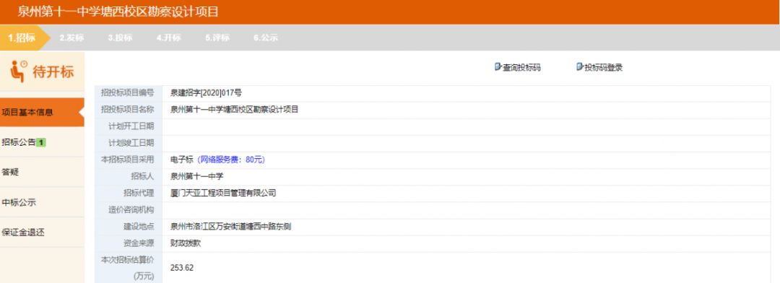Click the 本次招标估算价 (万元) label cell
The image size is (780, 283).
(x=128, y=268)
